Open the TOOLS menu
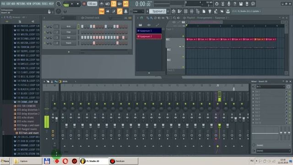This screenshot has width=293, height=165. [45, 4]
